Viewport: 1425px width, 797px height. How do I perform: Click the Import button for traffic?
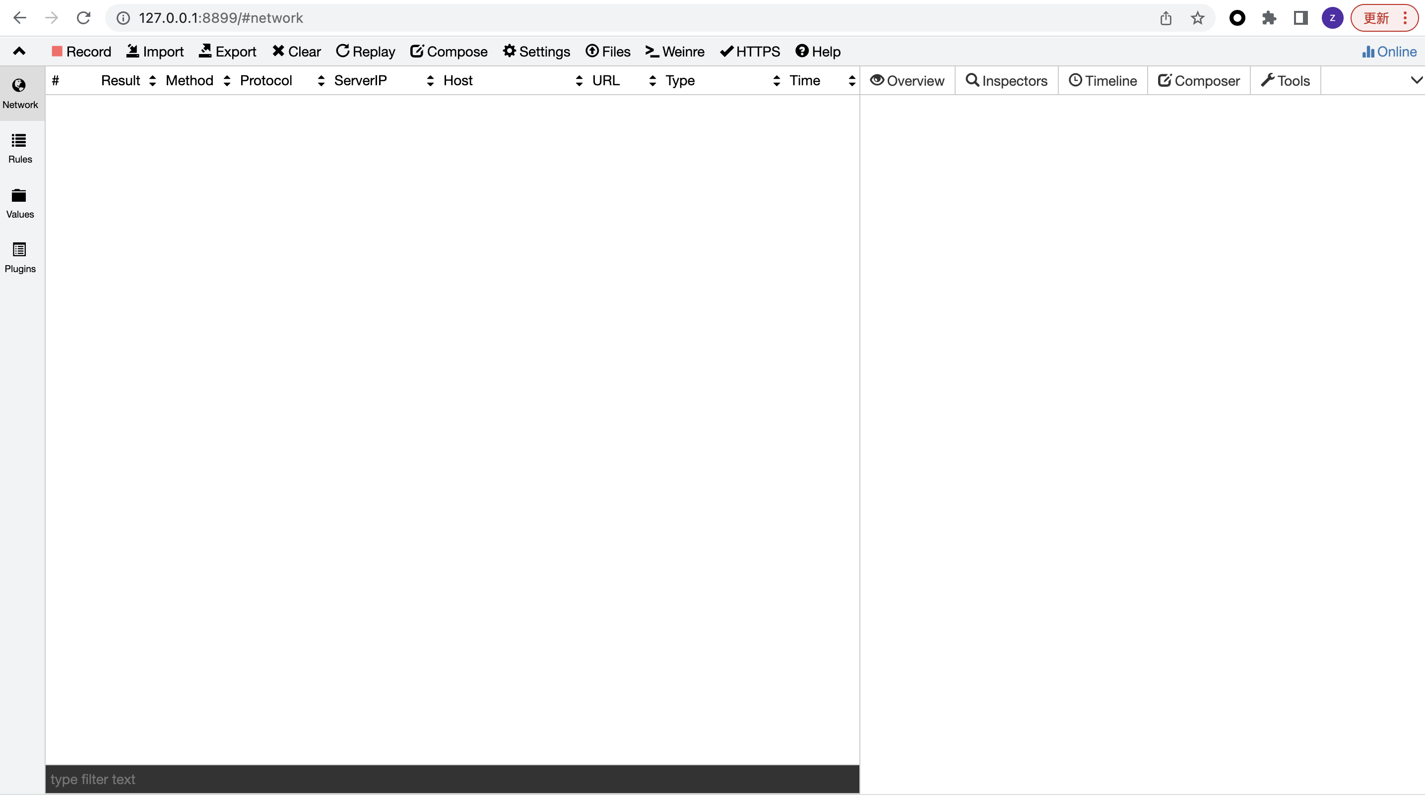click(x=155, y=51)
